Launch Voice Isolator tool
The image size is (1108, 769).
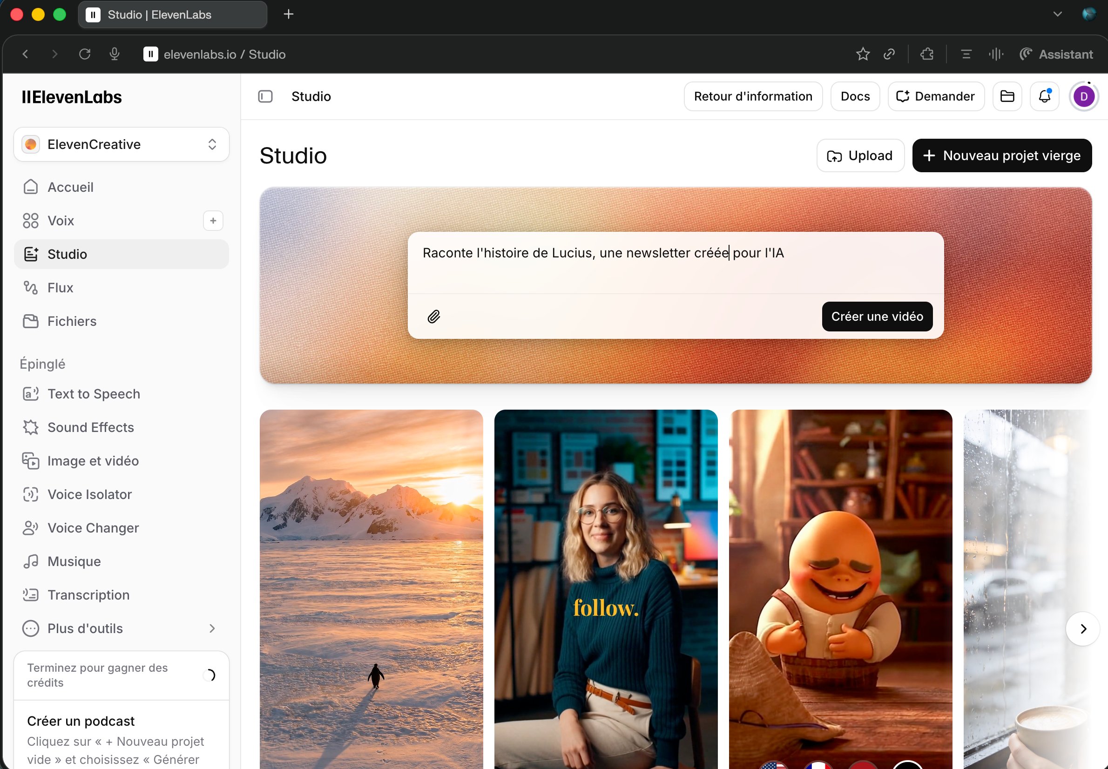(x=122, y=494)
